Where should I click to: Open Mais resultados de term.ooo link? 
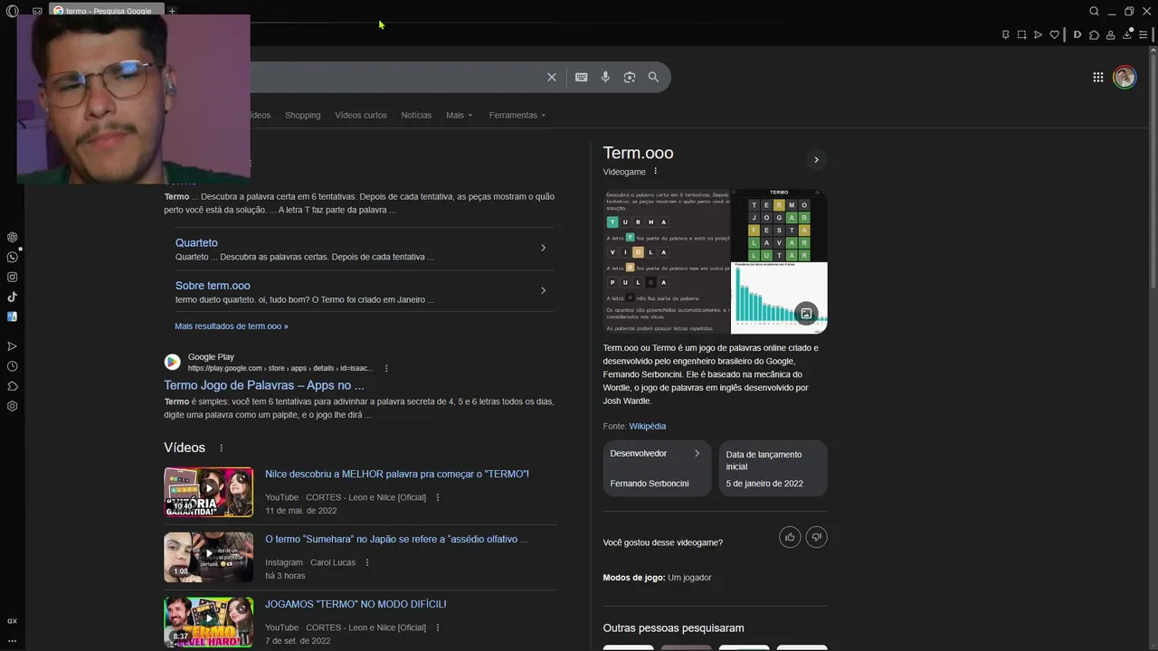pyautogui.click(x=232, y=325)
